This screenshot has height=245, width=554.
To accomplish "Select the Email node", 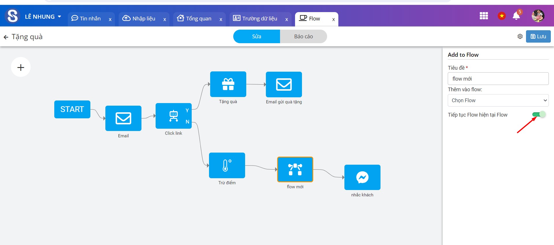I will coord(123,118).
